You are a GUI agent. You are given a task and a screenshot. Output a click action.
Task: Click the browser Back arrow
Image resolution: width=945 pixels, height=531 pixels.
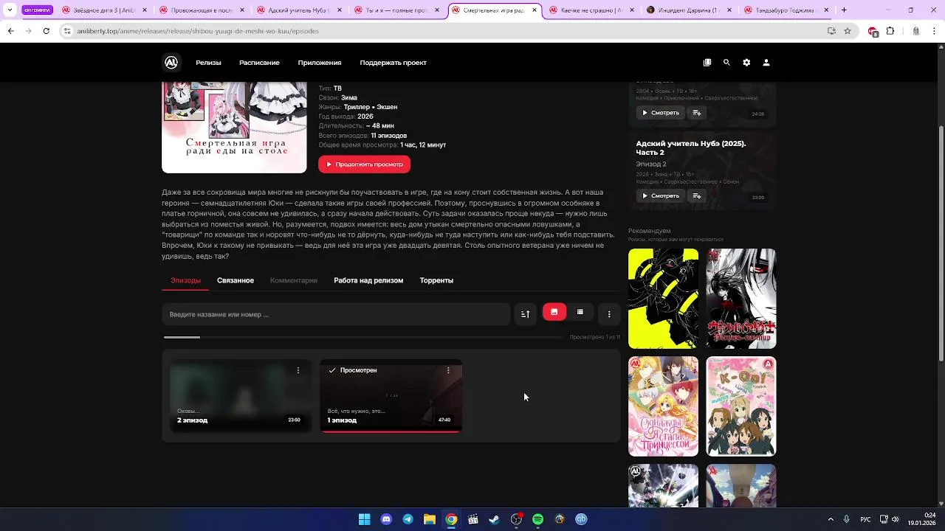(10, 31)
